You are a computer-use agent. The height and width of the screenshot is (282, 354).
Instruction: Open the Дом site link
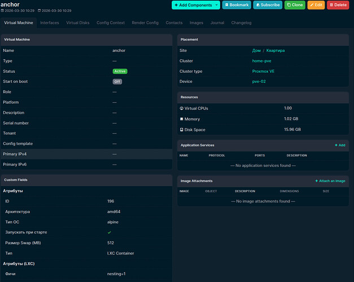click(x=256, y=51)
